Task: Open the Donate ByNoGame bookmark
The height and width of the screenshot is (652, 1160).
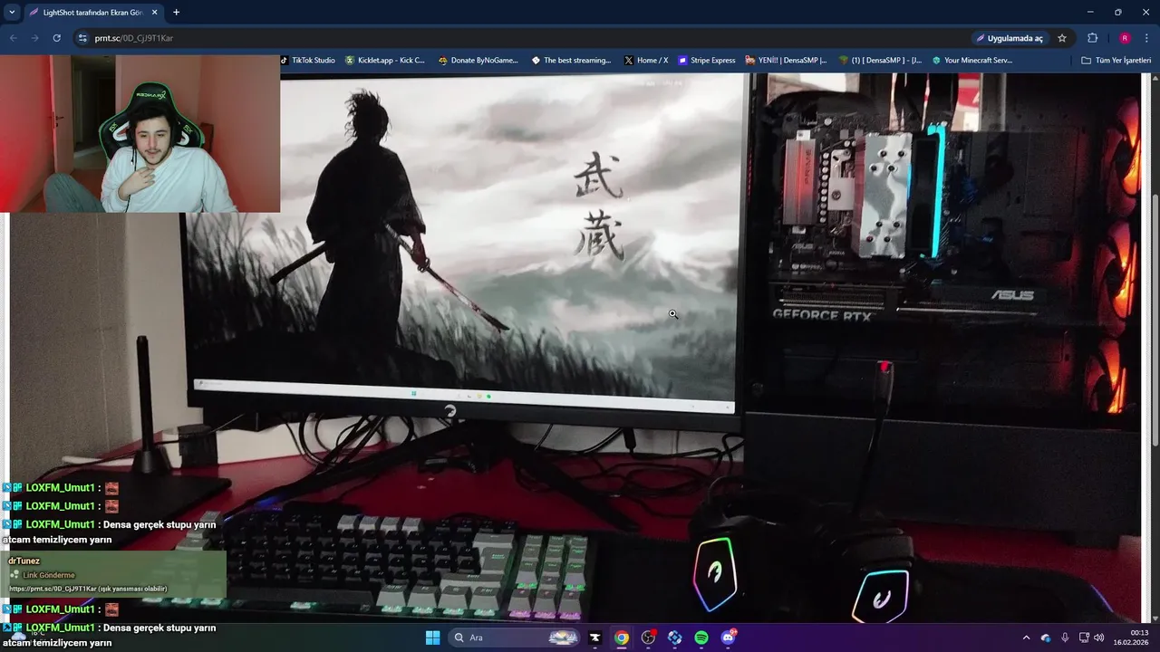Action: pos(478,61)
